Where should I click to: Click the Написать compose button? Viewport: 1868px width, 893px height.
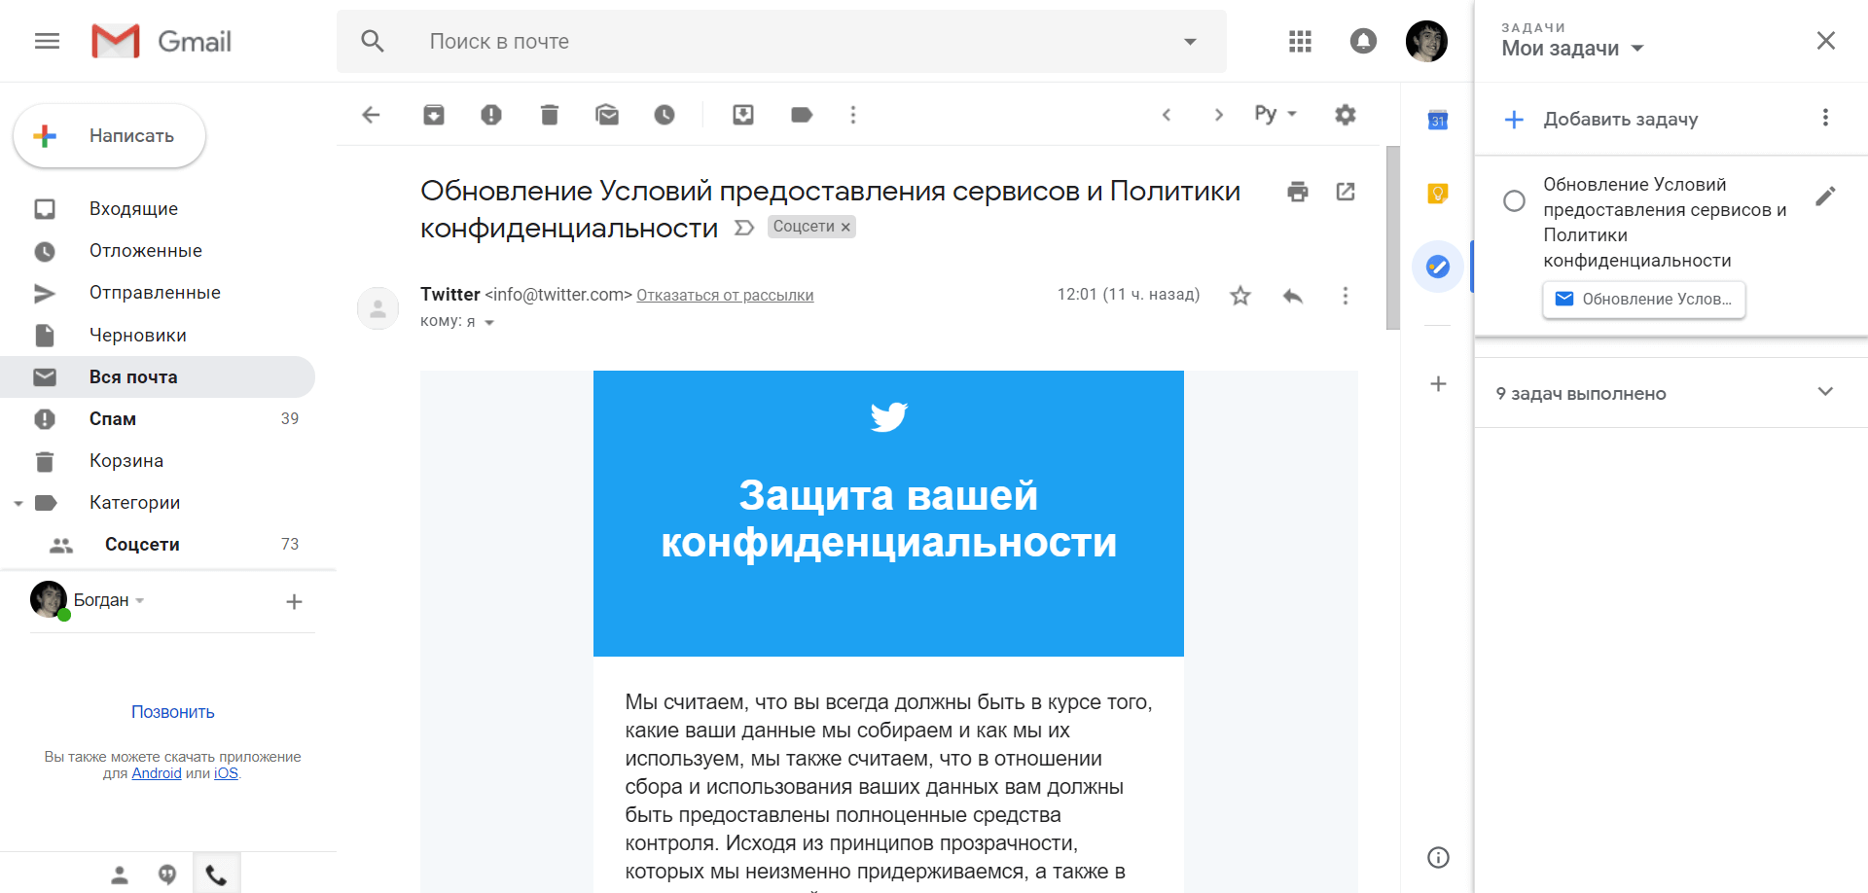pos(110,136)
